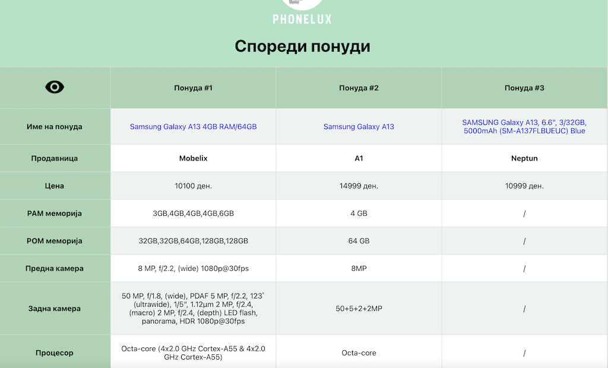Open the Samsung Galaxy A13 link from A1
The height and width of the screenshot is (368, 608).
[359, 127]
